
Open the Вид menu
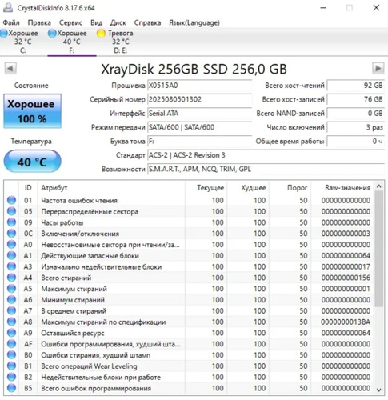point(96,22)
